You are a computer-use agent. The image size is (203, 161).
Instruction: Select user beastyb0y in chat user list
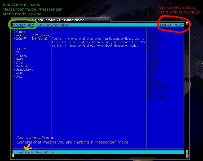tap(155, 39)
